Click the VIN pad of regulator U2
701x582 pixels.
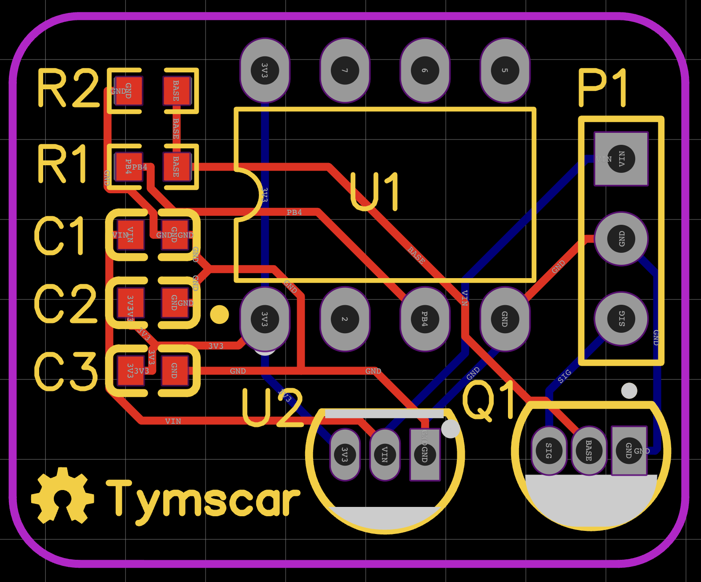click(385, 454)
